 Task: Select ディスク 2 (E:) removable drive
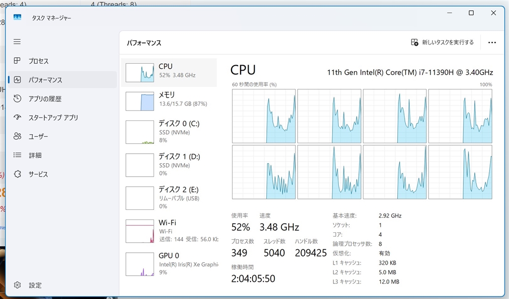click(x=169, y=198)
